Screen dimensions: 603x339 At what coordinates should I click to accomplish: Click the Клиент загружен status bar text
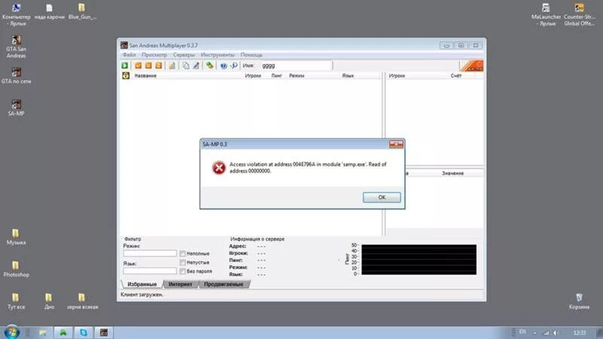(x=142, y=295)
